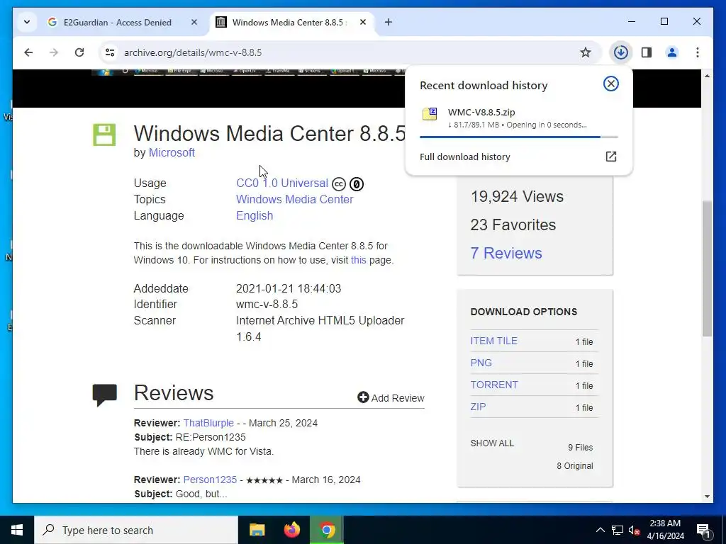Click the CC zero public domain icon

click(356, 184)
